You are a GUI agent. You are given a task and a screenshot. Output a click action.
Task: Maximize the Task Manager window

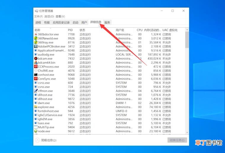pyautogui.click(x=173, y=11)
